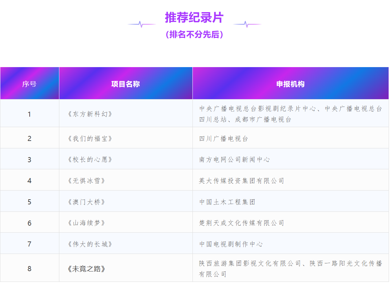Select the 申报机构 column header

[x=290, y=84]
